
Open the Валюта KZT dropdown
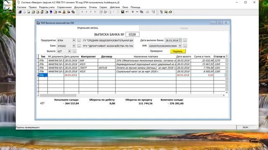[70, 51]
